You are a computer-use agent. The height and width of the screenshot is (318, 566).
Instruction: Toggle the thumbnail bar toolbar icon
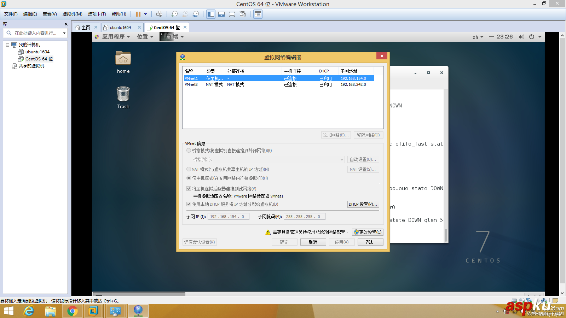pos(221,14)
